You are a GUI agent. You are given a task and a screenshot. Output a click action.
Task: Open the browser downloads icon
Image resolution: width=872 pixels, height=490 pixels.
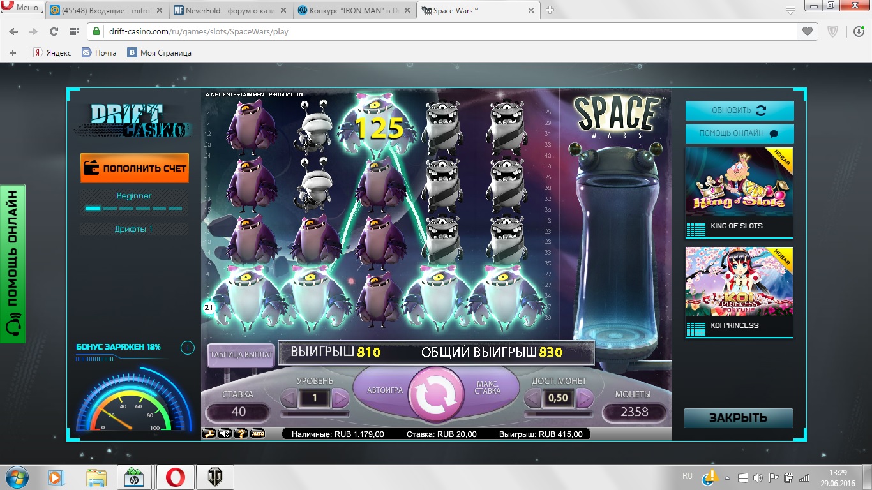click(859, 31)
